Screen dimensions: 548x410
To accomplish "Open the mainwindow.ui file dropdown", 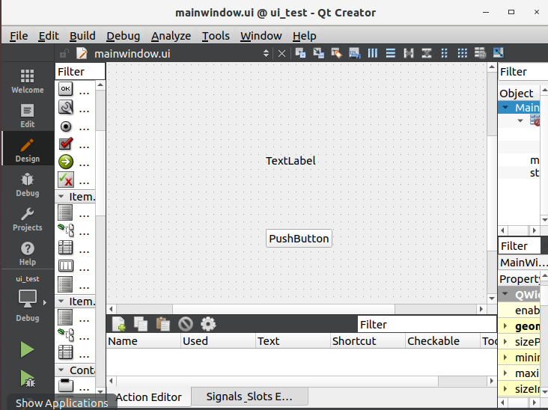I will (x=266, y=53).
